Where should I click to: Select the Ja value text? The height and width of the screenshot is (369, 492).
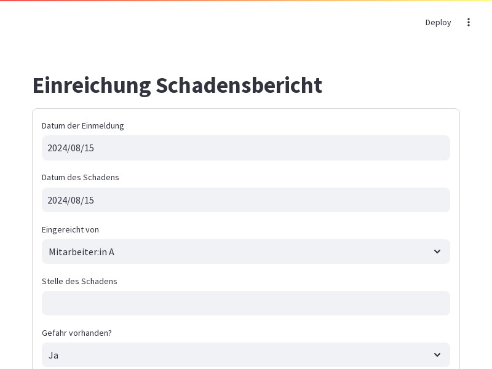(54, 355)
